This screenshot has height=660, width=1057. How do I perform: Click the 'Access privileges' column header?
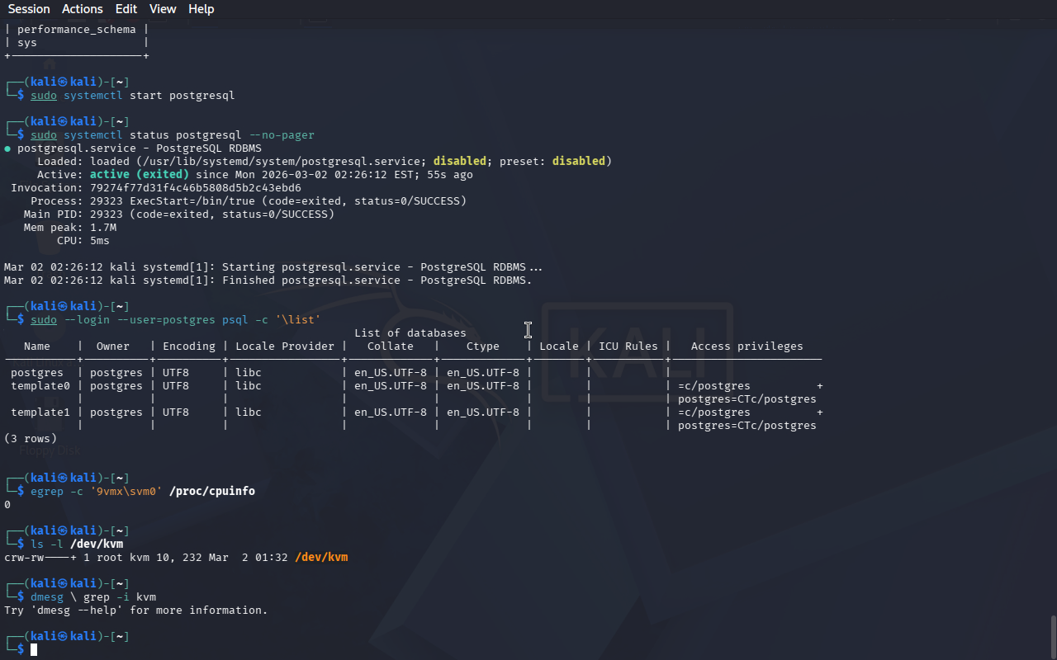tap(747, 346)
